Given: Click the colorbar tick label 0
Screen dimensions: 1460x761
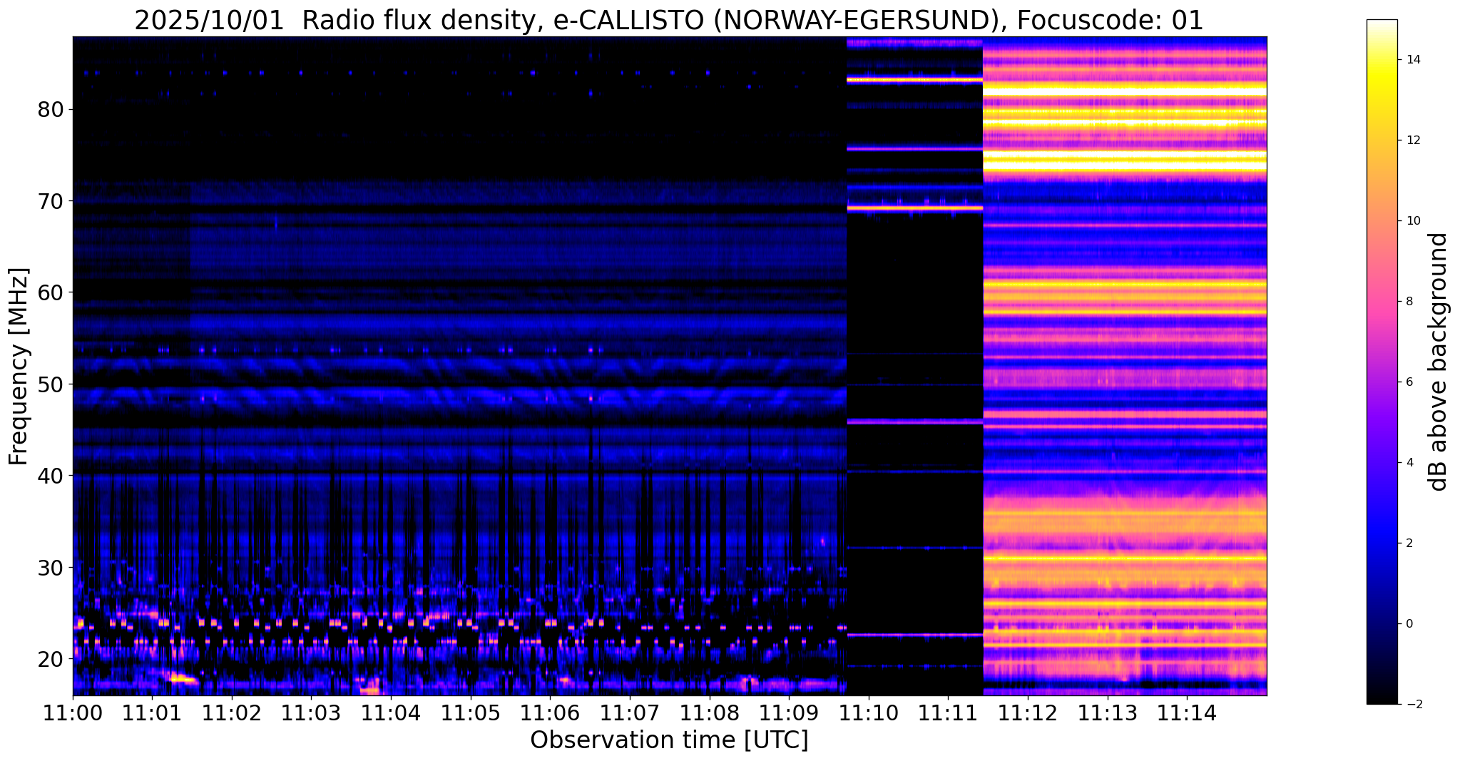Looking at the screenshot, I should pyautogui.click(x=1408, y=624).
